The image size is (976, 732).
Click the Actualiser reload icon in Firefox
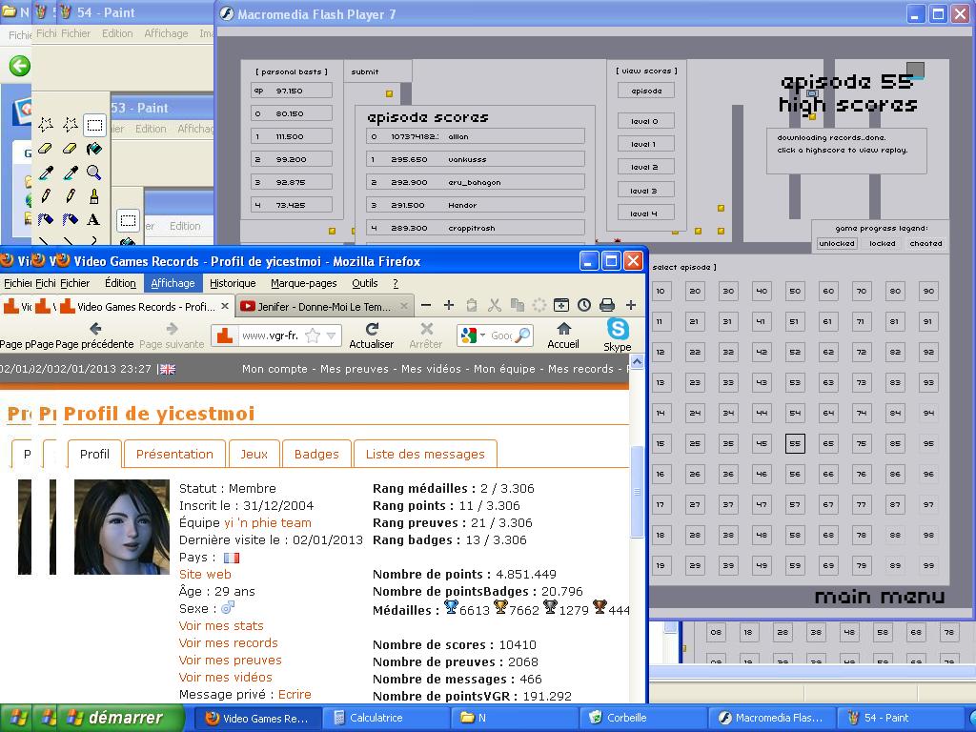(x=372, y=329)
